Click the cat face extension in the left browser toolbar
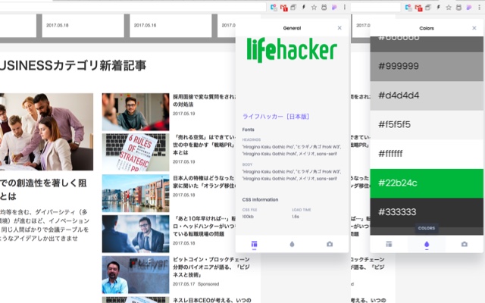Image resolution: width=485 pixels, height=303 pixels. point(324,7)
